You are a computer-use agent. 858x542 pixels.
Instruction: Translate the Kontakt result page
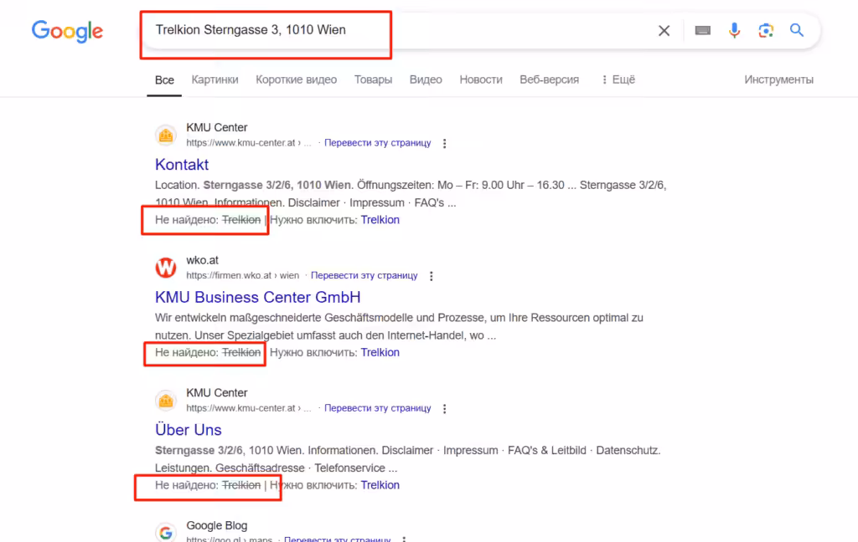tap(378, 142)
